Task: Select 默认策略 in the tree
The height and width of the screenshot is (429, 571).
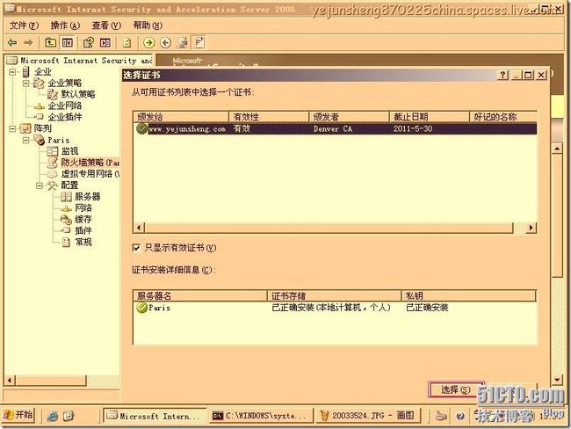Action: [x=78, y=94]
